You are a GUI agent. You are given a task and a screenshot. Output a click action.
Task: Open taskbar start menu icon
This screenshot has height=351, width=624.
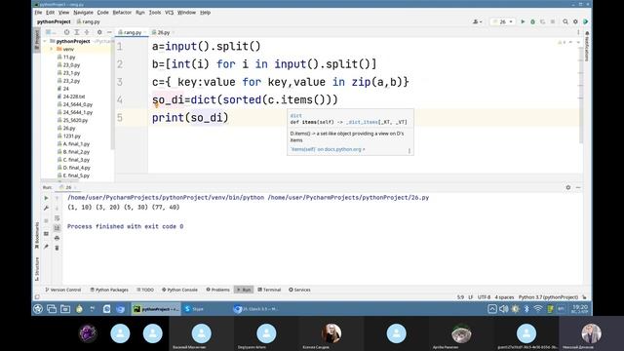38,309
